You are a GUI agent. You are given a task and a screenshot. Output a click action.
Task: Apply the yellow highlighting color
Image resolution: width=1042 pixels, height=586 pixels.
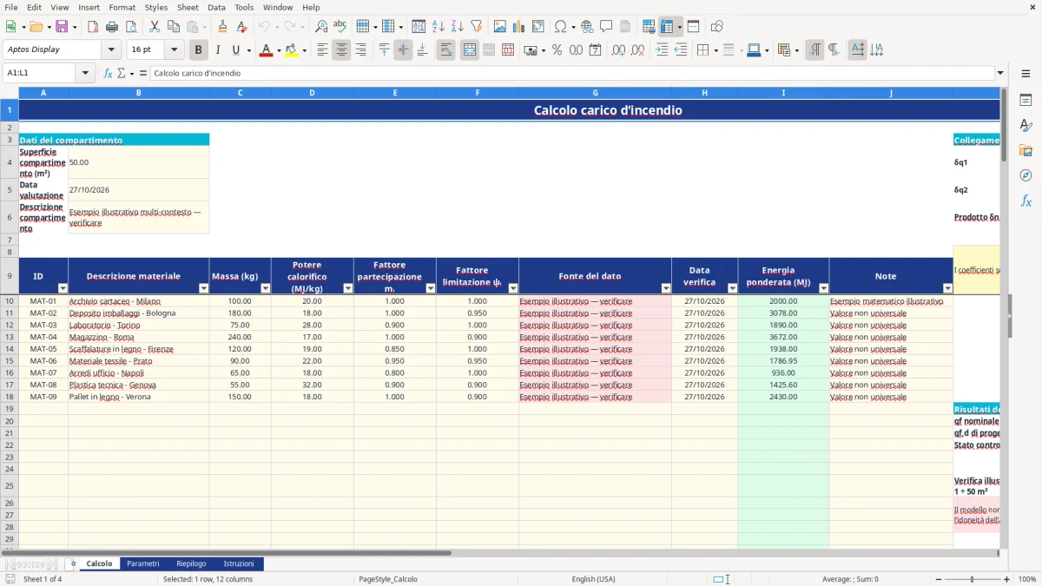pyautogui.click(x=291, y=50)
